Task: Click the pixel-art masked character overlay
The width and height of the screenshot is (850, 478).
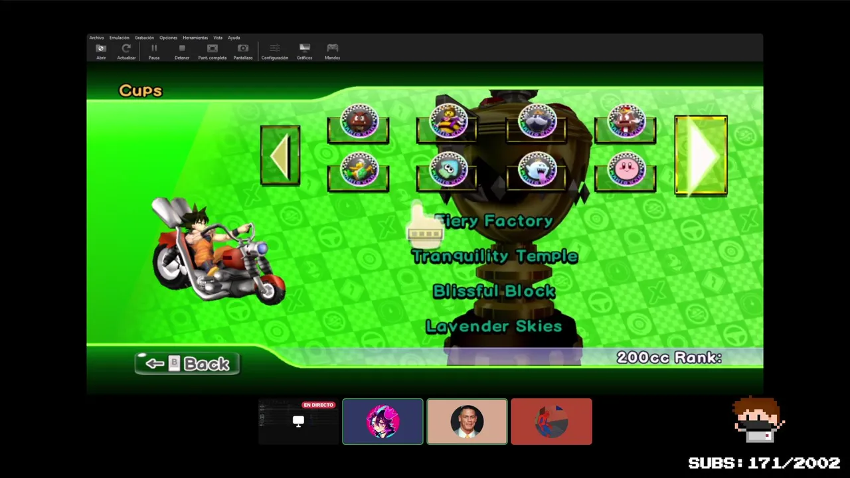Action: coord(758,420)
